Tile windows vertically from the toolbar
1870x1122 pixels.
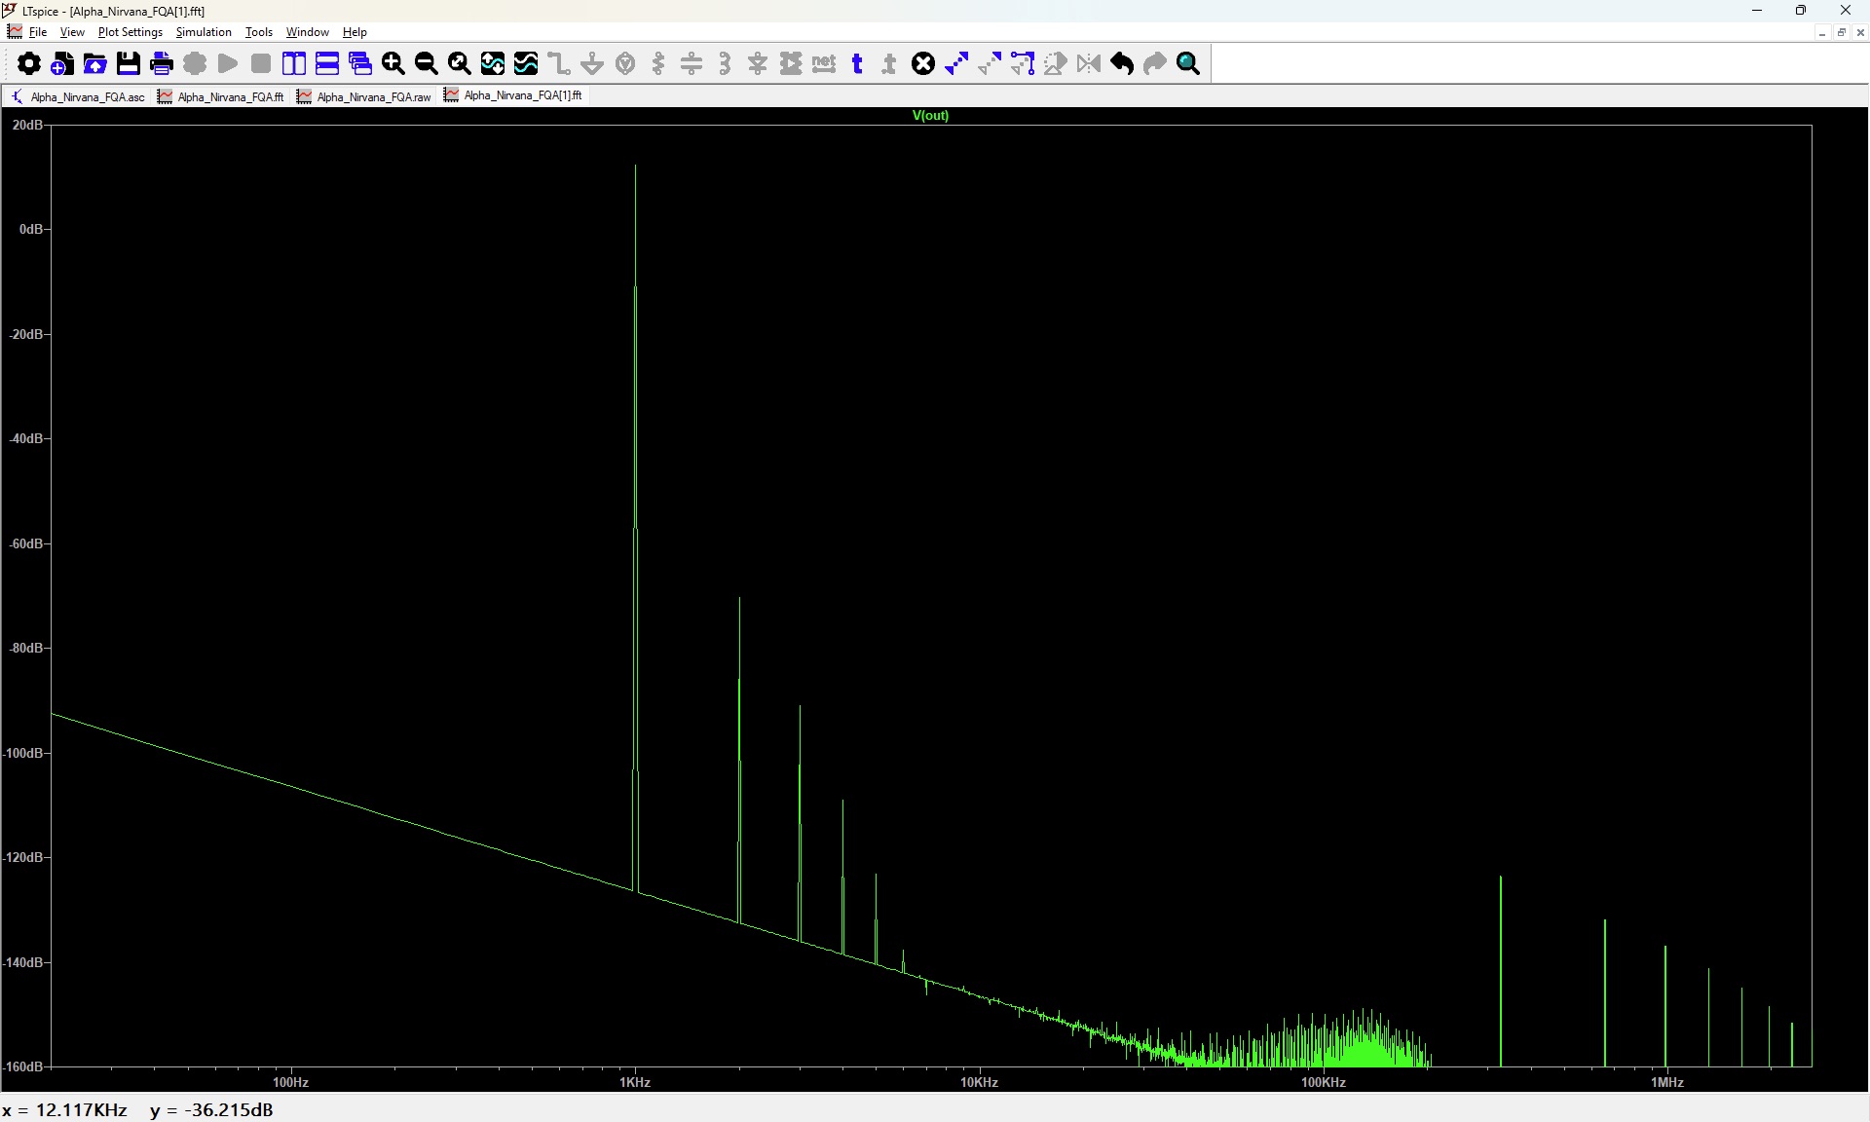coord(294,64)
